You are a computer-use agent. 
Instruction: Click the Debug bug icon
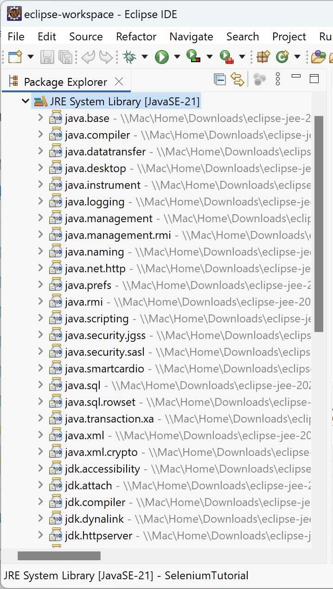click(x=130, y=57)
